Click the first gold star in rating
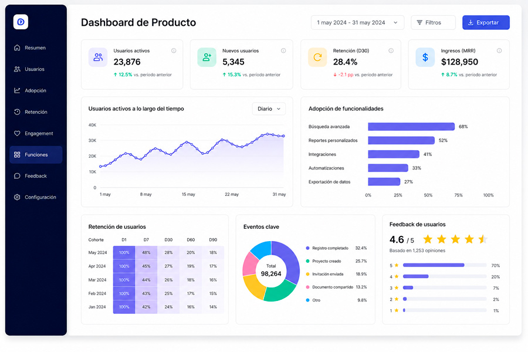The width and height of the screenshot is (528, 352). click(428, 239)
